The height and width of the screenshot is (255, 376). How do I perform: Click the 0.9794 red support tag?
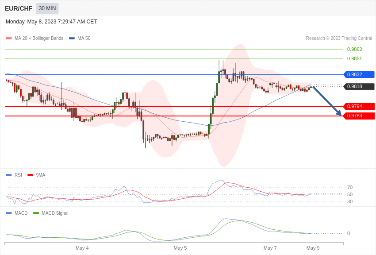click(x=359, y=107)
